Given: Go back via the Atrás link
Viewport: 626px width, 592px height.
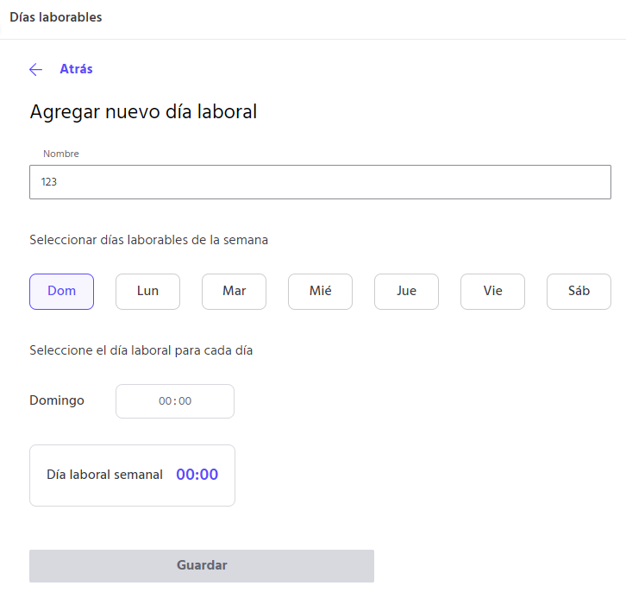Looking at the screenshot, I should coord(76,69).
